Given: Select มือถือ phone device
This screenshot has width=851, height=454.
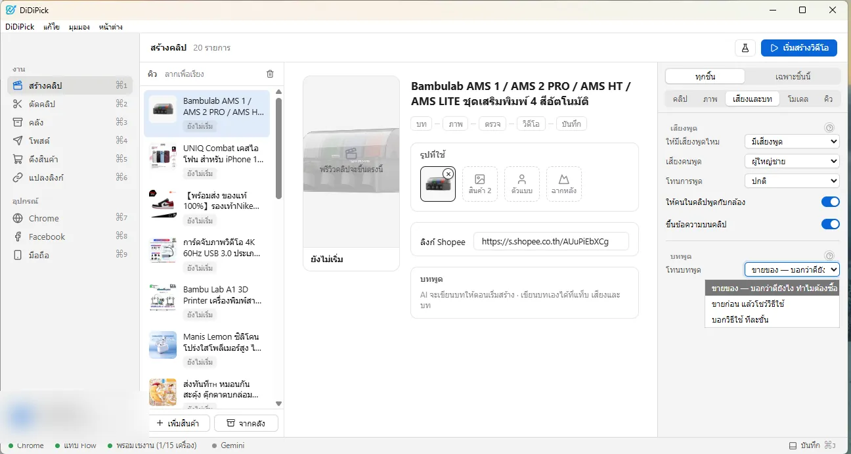Looking at the screenshot, I should pos(70,255).
